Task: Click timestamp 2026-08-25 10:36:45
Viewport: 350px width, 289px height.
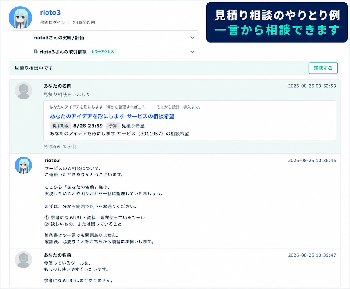Action: tap(312, 160)
